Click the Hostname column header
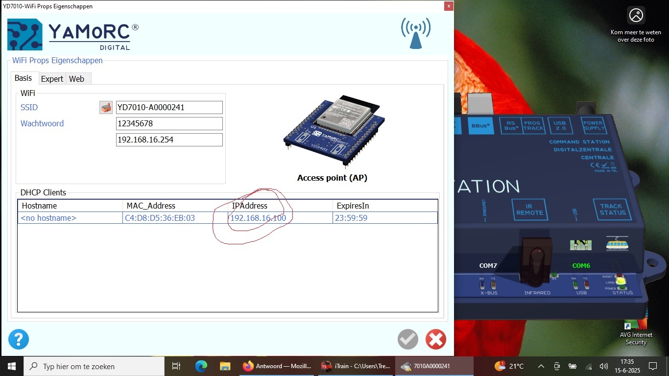 [70, 206]
